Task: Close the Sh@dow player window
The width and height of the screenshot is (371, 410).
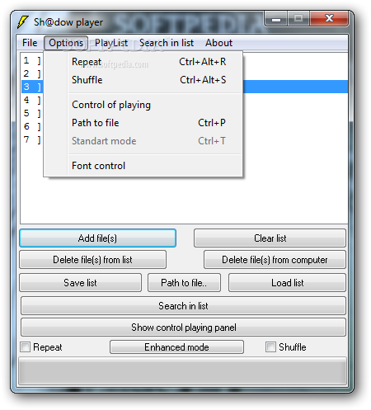Action: 329,18
